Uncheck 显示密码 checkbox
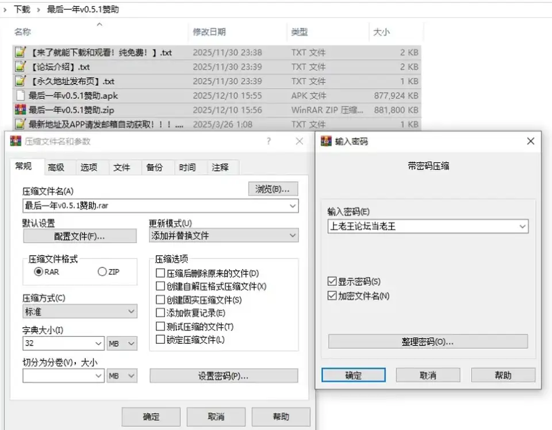 click(332, 281)
